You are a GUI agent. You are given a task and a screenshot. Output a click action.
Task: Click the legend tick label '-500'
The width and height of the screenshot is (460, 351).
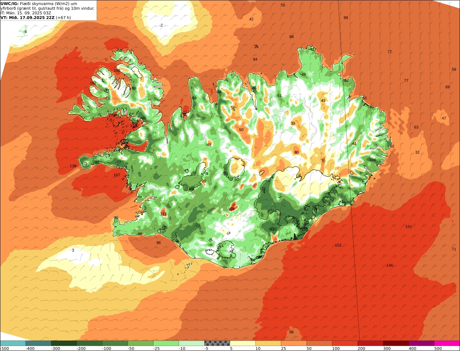[x=4, y=348]
